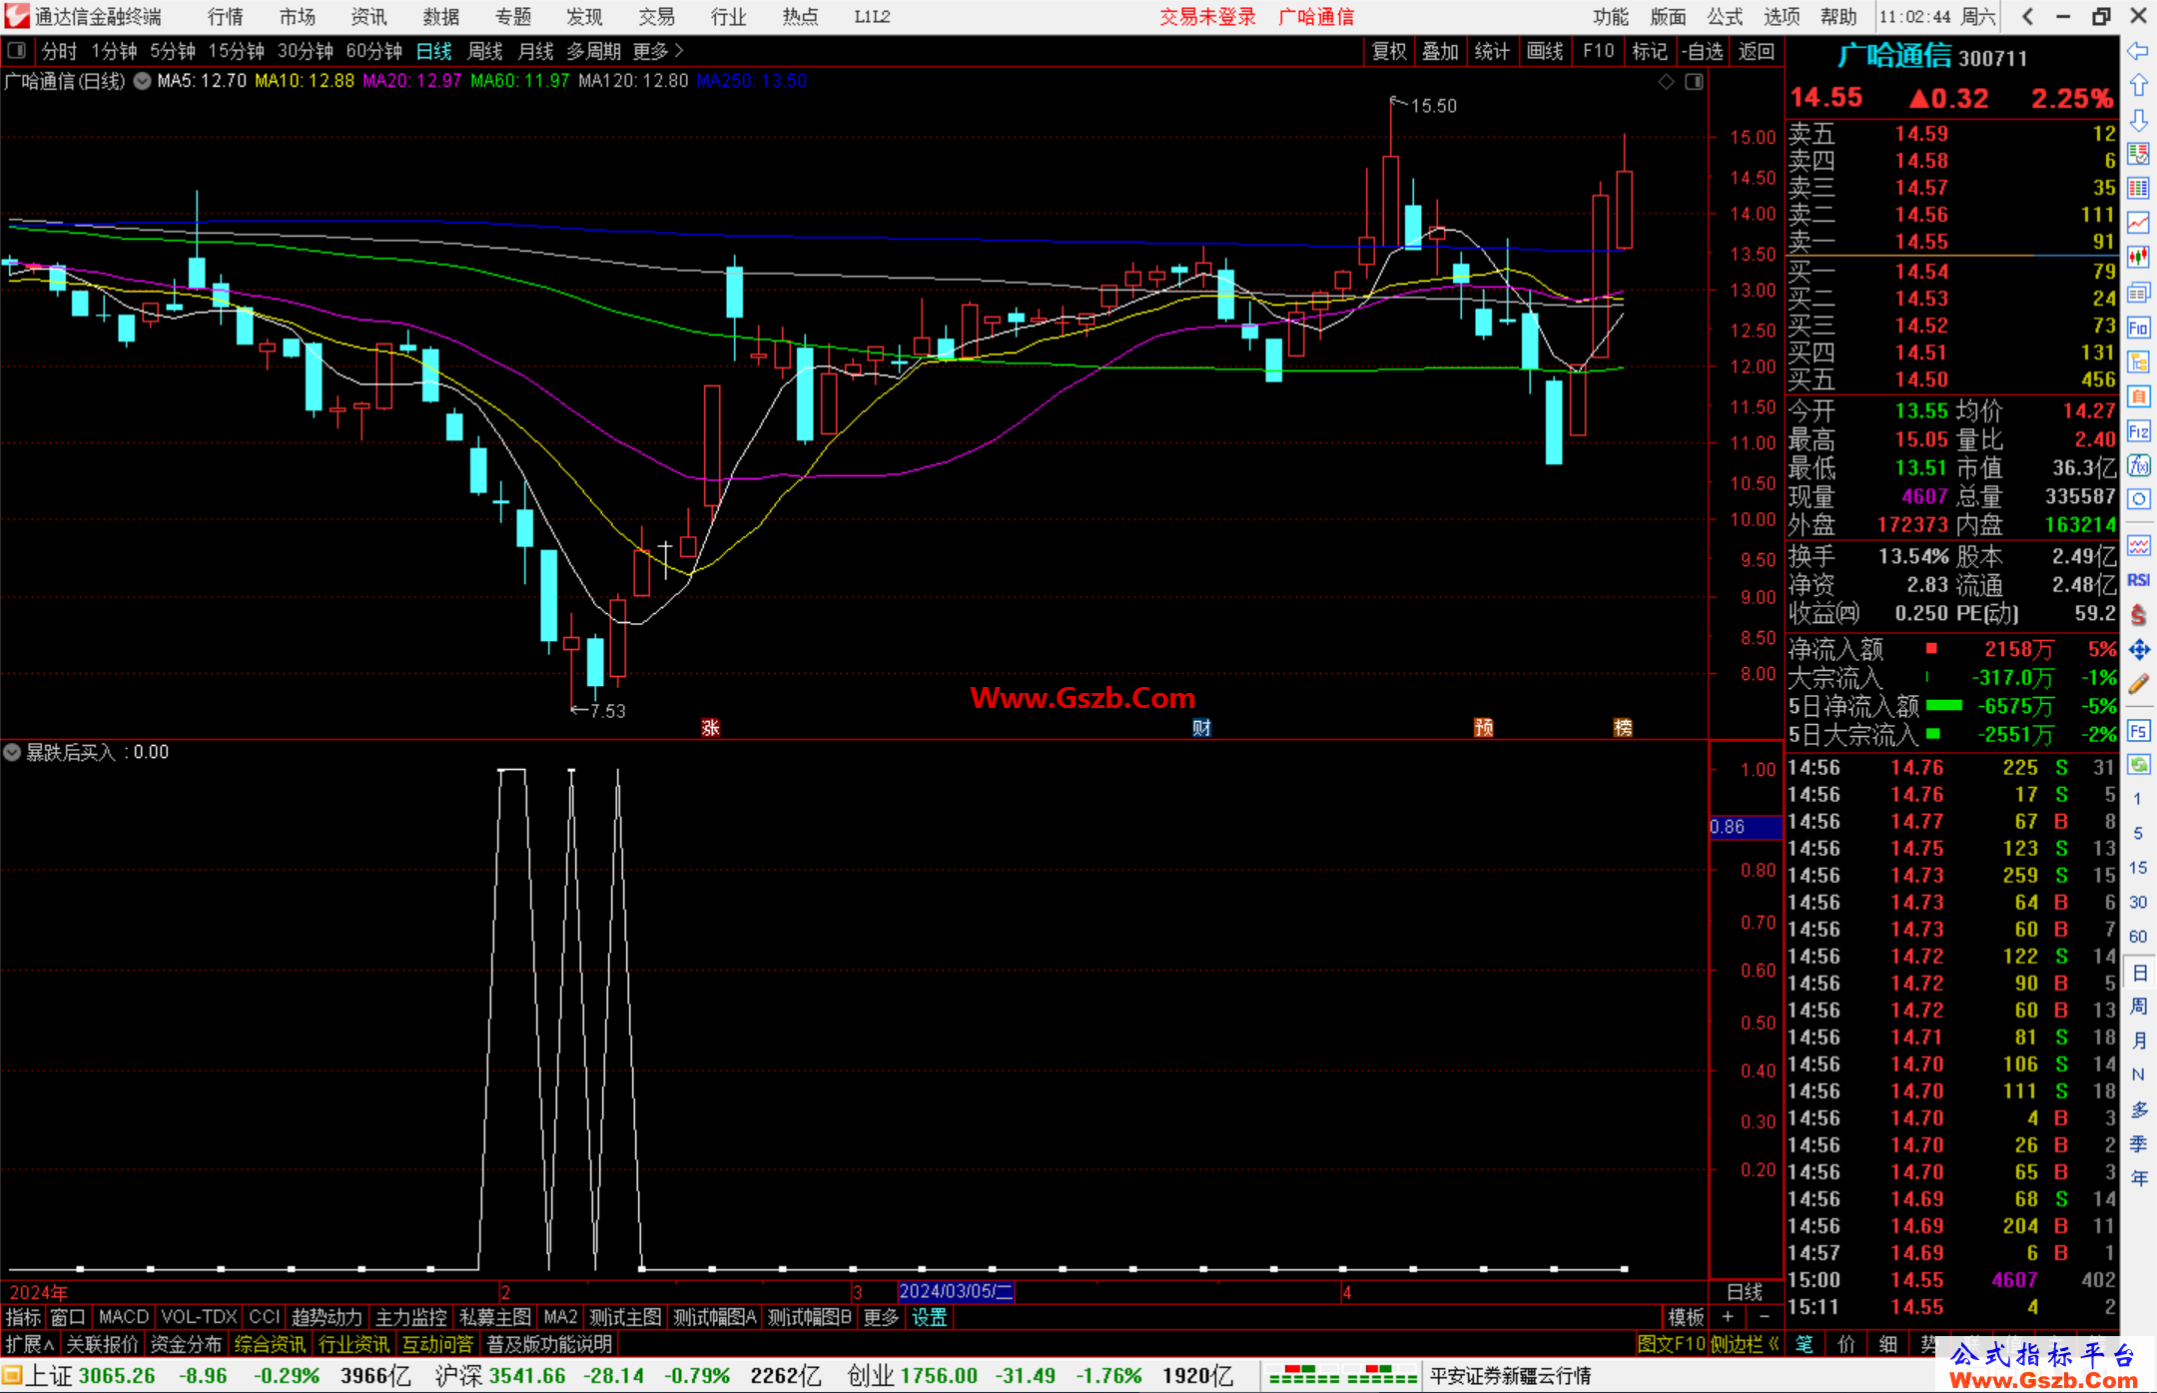Open the 功能 menu
This screenshot has width=2157, height=1393.
pyautogui.click(x=1610, y=17)
